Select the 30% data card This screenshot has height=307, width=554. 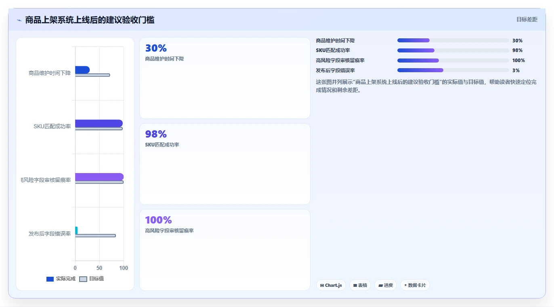[x=225, y=78]
